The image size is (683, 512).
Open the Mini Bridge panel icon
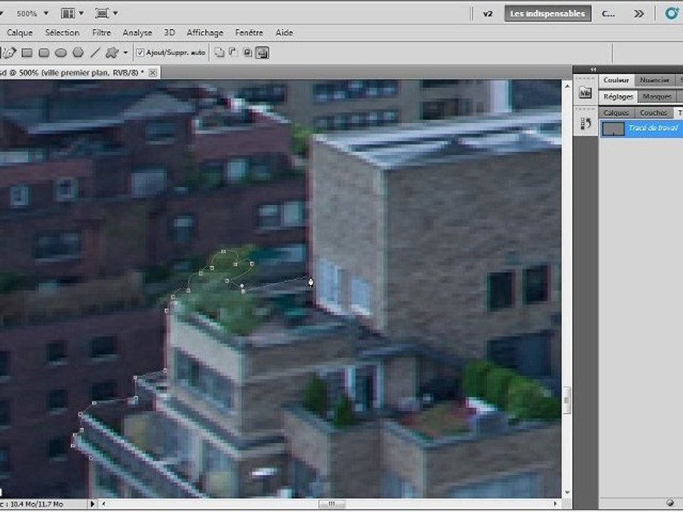coord(585,92)
